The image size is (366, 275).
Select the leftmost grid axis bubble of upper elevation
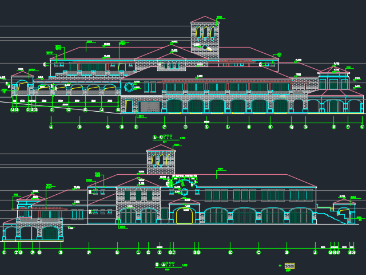(51, 127)
